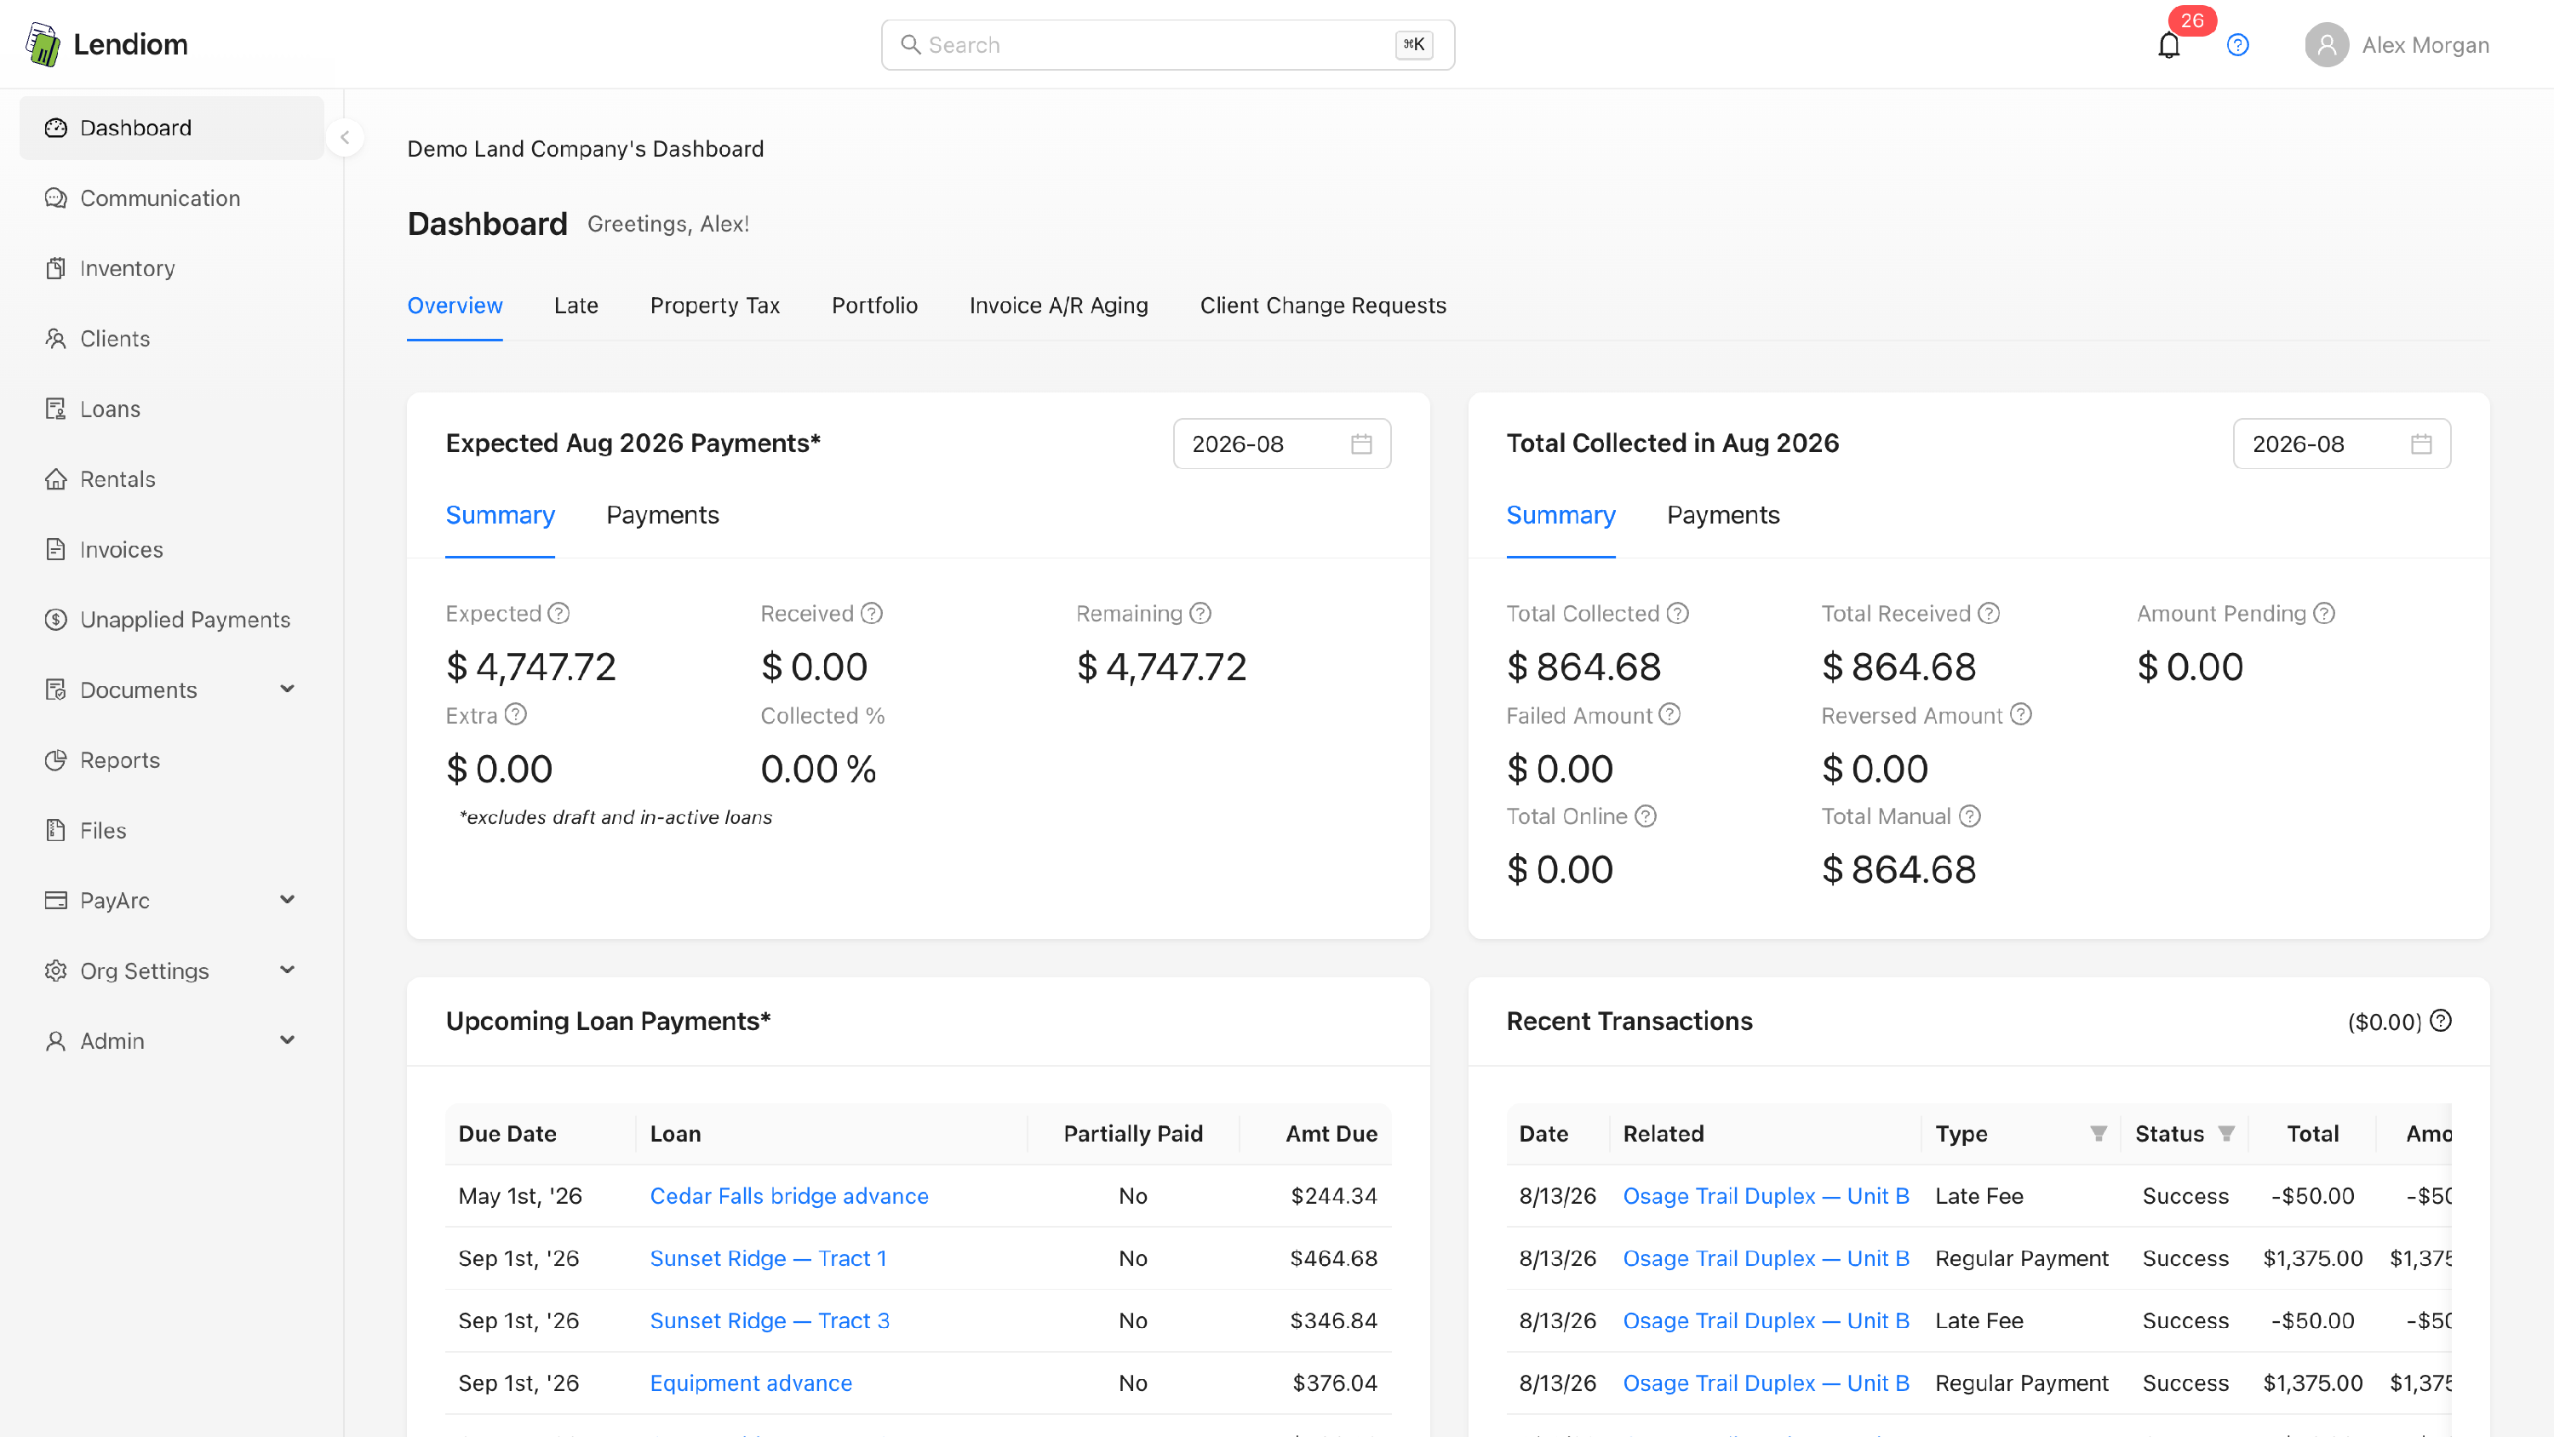Open the Type column filter icon
Viewport: 2554px width, 1437px height.
tap(2098, 1134)
